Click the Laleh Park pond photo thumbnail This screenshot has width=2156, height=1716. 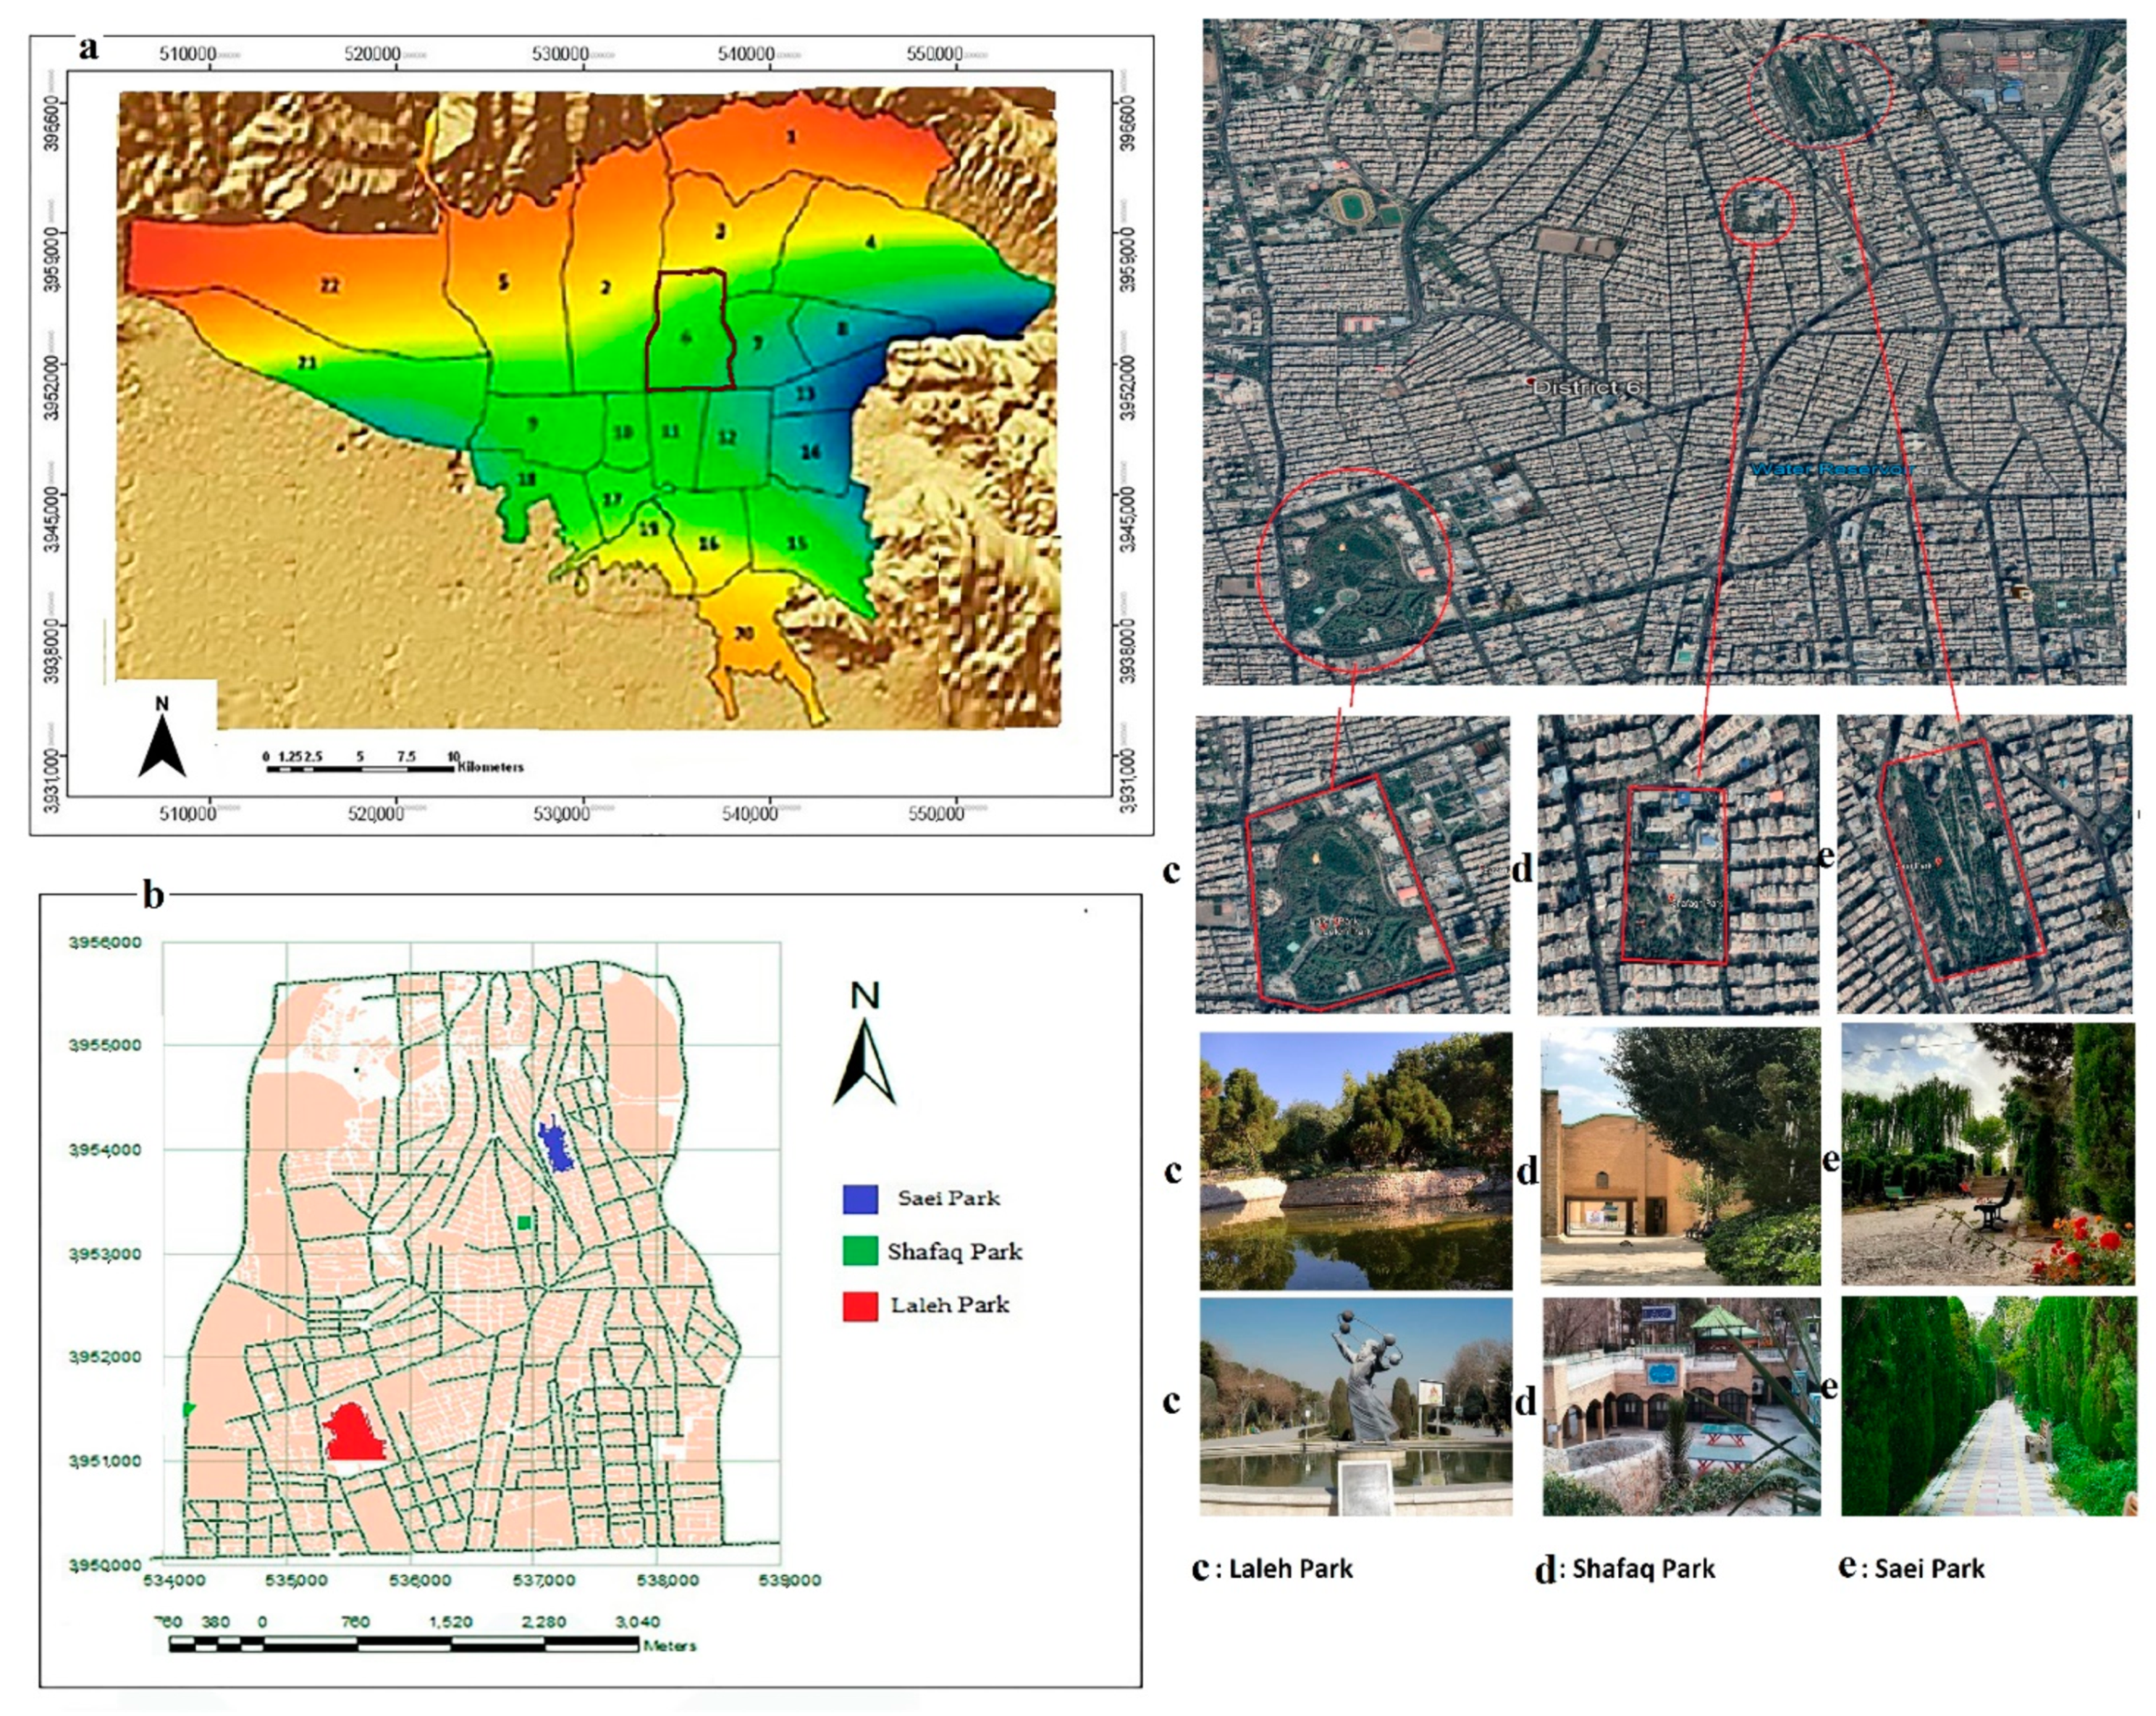click(1355, 1160)
